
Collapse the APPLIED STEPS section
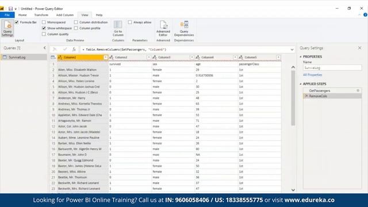(301, 84)
